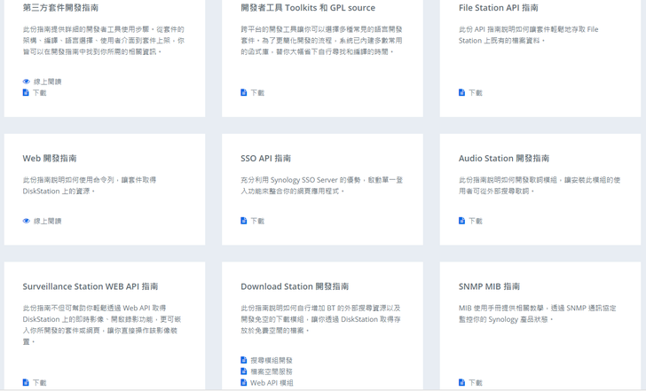Click the eye icon in 第三方套件開發指南 card
The image size is (646, 391).
[x=26, y=82]
